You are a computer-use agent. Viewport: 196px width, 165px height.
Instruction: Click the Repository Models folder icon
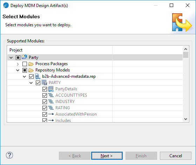pyautogui.click(x=31, y=70)
